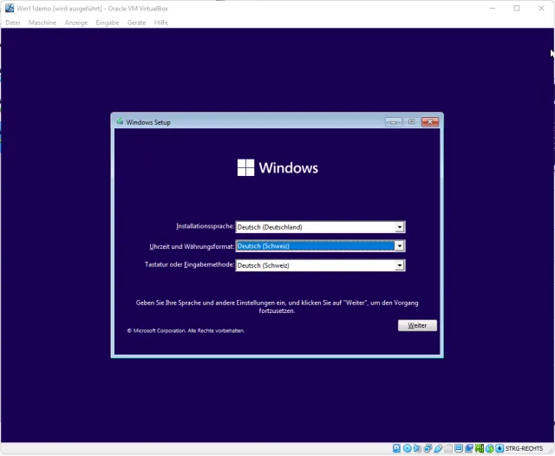Click the Weiter button
The height and width of the screenshot is (456, 555).
[417, 325]
